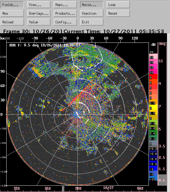Open the Fields... menu button
170x192 pixels.
click(12, 5)
